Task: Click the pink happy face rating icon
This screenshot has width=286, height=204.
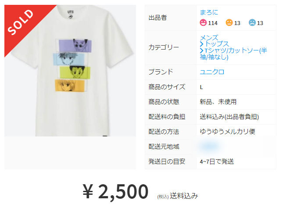Action: [x=203, y=23]
